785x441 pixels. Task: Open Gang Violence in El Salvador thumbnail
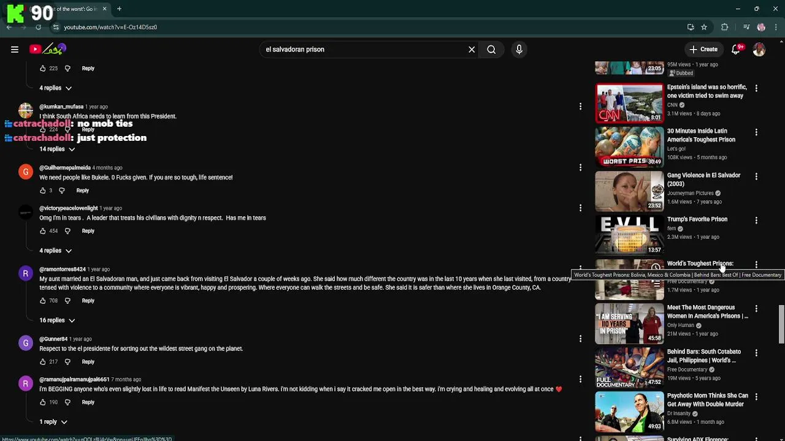[x=629, y=191]
